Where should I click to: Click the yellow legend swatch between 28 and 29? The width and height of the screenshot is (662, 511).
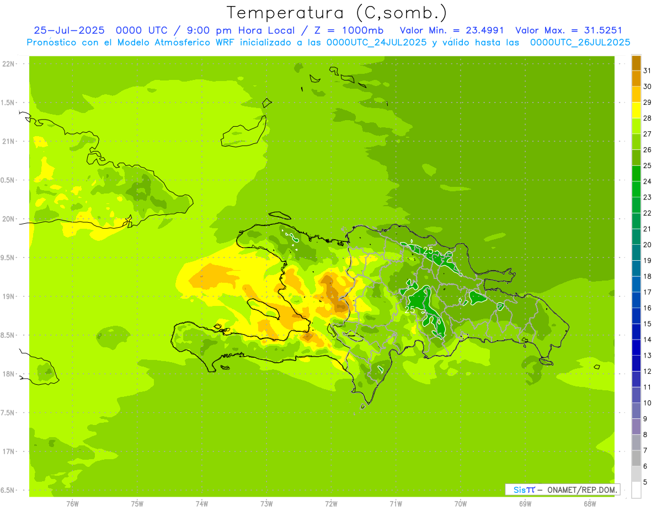tap(636, 110)
